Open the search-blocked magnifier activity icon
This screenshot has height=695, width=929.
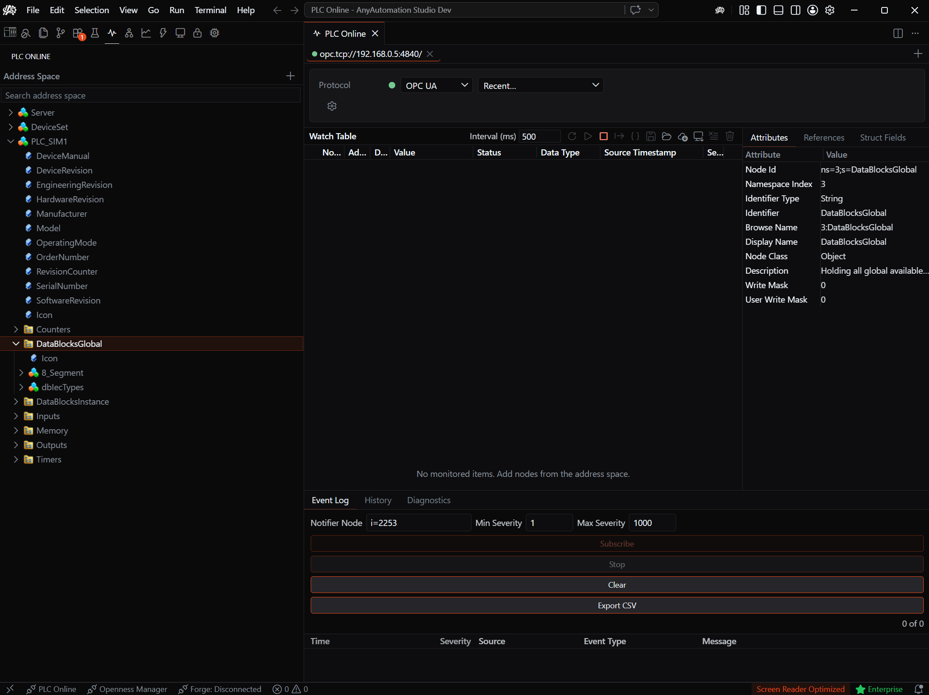[x=26, y=33]
